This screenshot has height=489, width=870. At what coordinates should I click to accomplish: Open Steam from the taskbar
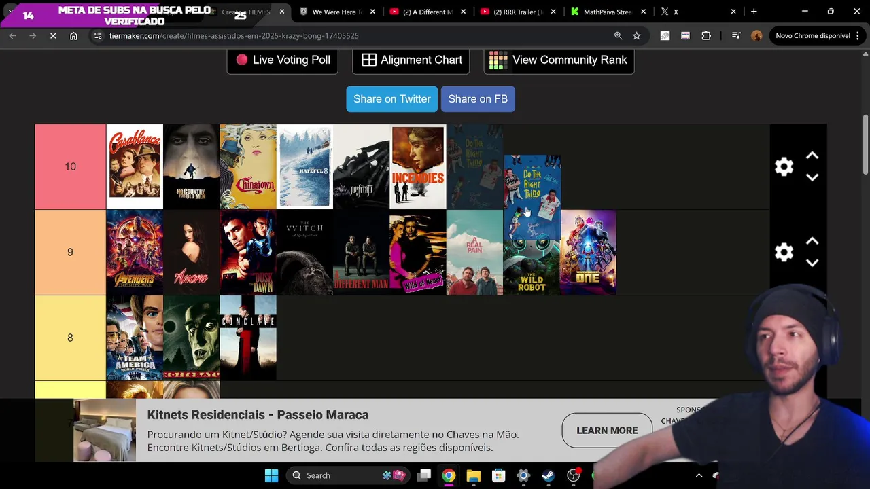coord(548,475)
